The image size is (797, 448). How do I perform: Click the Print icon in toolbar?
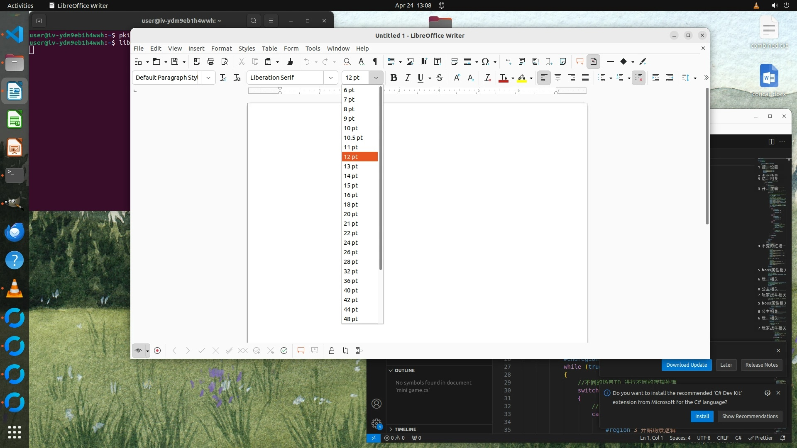click(x=211, y=61)
